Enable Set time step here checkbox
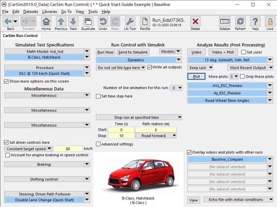277x207 pixels. [98, 96]
